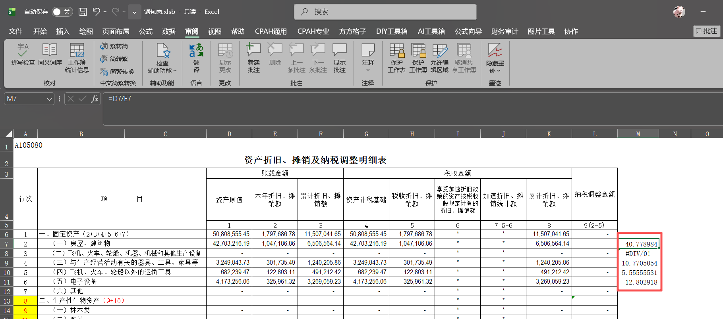Switch to the Data (数据) tab

(169, 31)
